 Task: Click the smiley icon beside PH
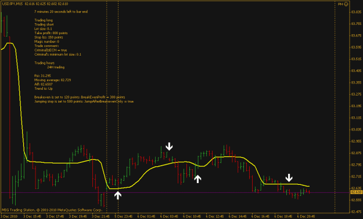pyautogui.click(x=346, y=4)
